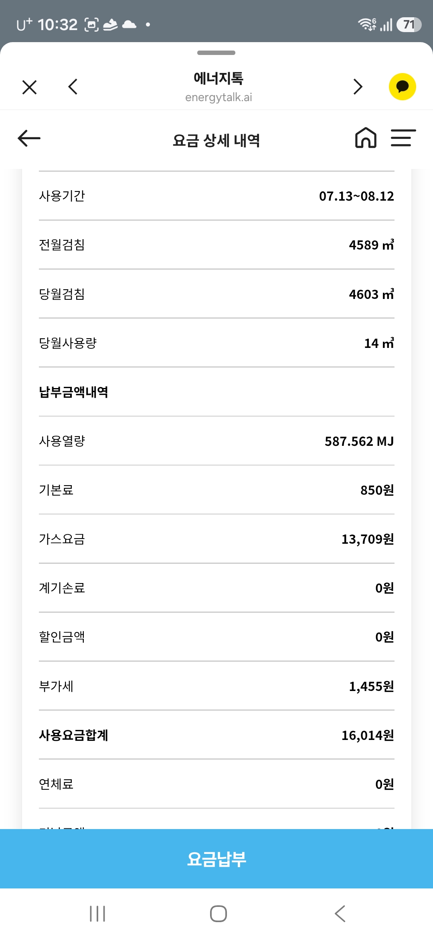Viewport: 433px width, 939px height.
Task: Tap the 요금납부 payment button
Action: [x=216, y=859]
